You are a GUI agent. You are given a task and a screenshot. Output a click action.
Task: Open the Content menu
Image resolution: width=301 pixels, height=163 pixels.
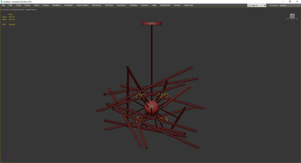click(x=145, y=5)
